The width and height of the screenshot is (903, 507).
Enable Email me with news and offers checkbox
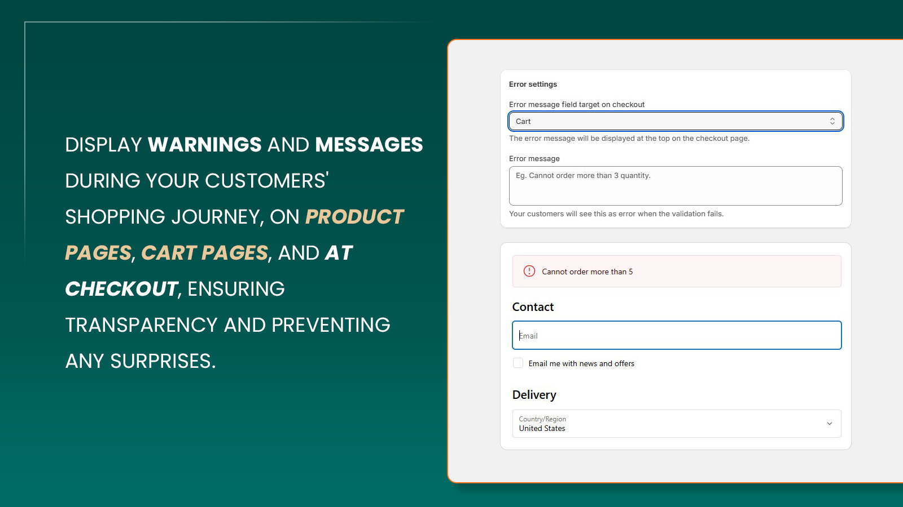pyautogui.click(x=518, y=363)
